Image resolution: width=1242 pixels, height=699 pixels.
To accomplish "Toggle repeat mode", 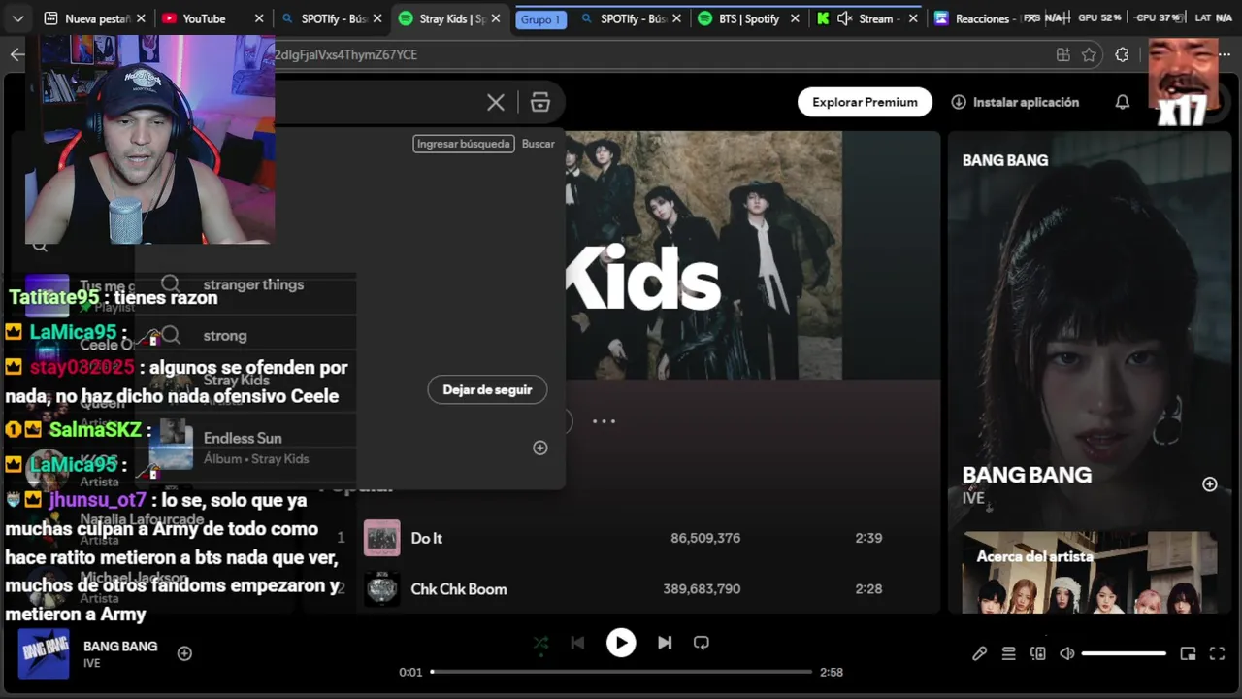I will pyautogui.click(x=702, y=643).
